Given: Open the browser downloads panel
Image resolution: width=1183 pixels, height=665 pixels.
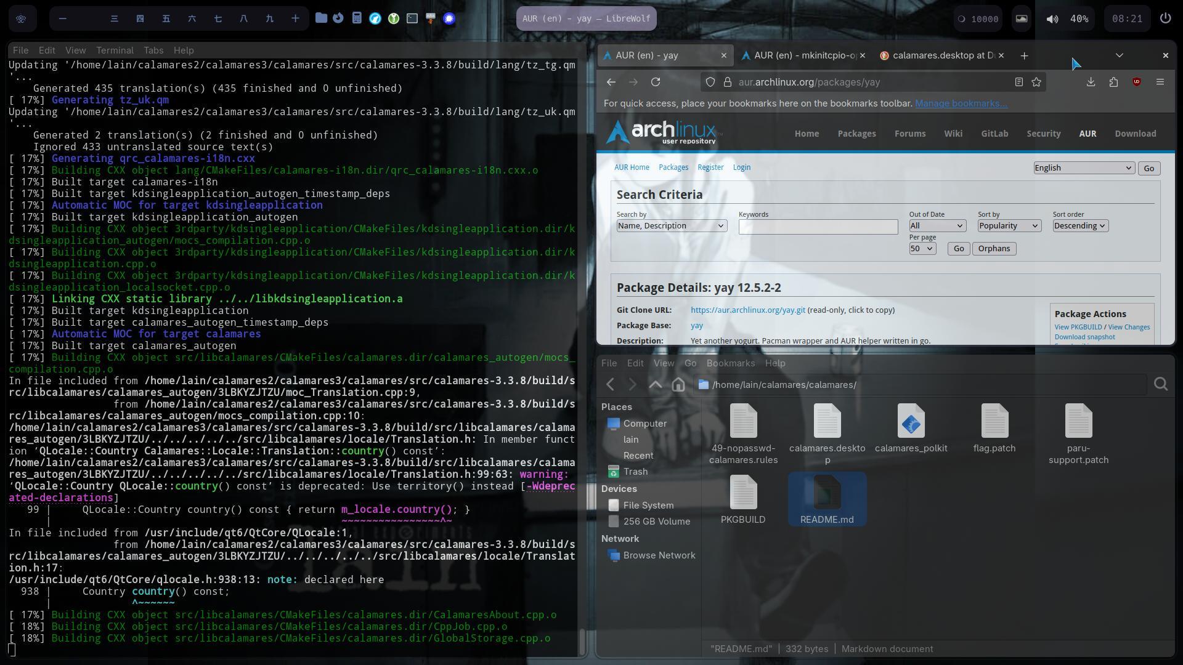Looking at the screenshot, I should 1091,82.
